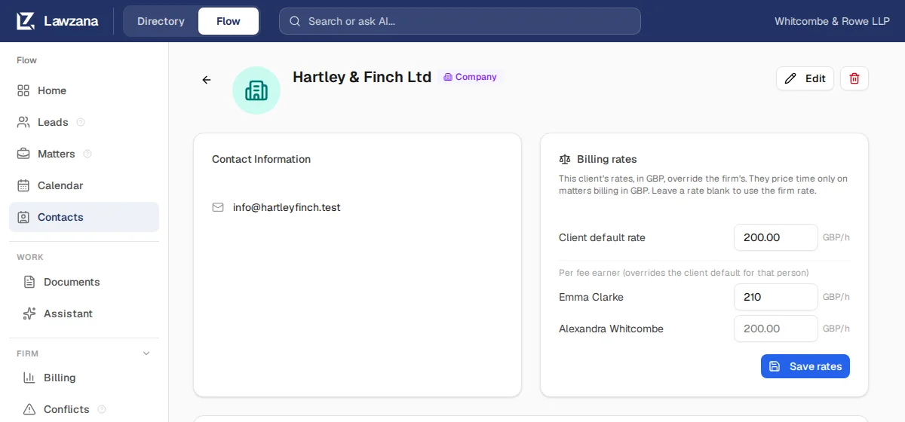Collapse the FIRM section chevron
This screenshot has height=422, width=905.
146,353
